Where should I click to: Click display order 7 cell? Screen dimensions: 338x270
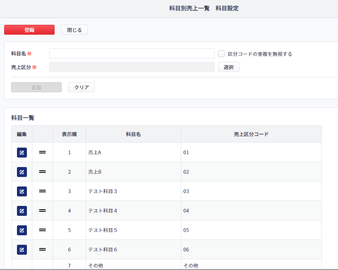(x=69, y=265)
